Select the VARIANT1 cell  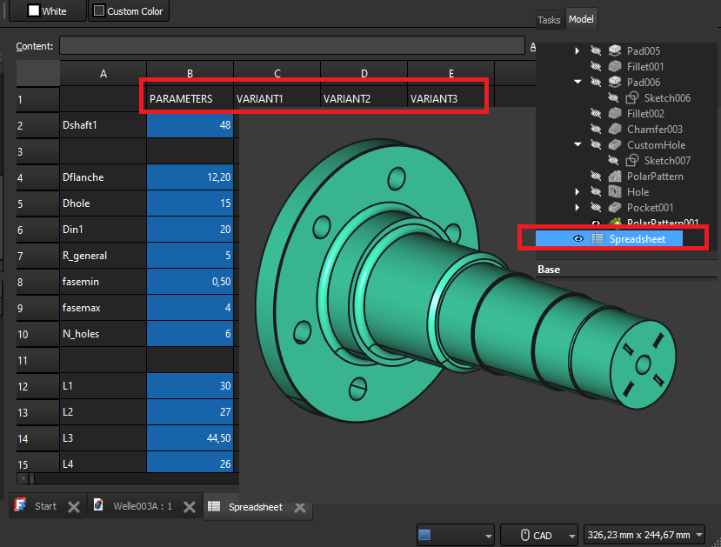point(277,99)
